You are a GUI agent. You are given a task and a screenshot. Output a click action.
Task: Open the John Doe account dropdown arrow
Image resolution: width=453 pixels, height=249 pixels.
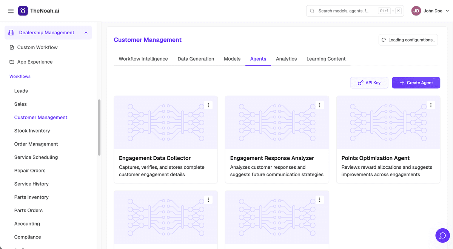[x=447, y=11]
